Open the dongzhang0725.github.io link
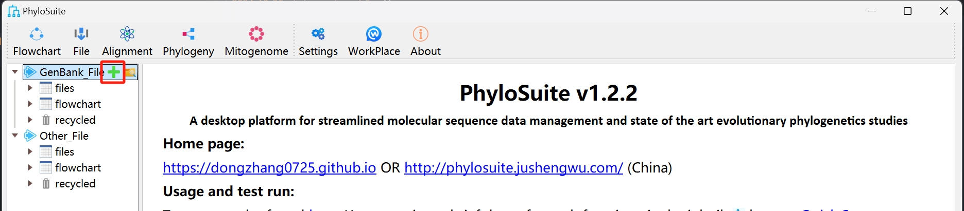The width and height of the screenshot is (964, 211). (x=269, y=167)
